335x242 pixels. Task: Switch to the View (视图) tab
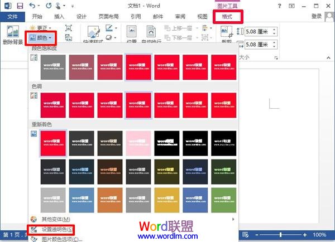(x=202, y=17)
